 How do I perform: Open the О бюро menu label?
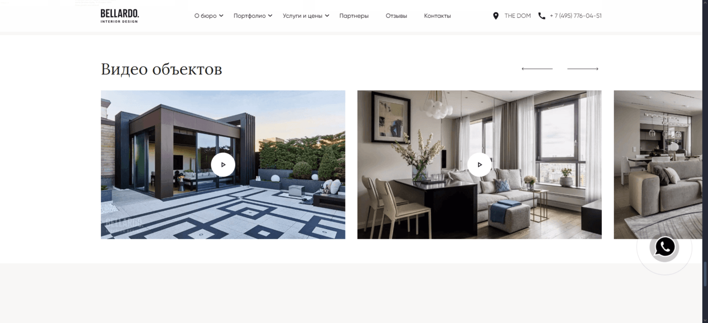(206, 16)
